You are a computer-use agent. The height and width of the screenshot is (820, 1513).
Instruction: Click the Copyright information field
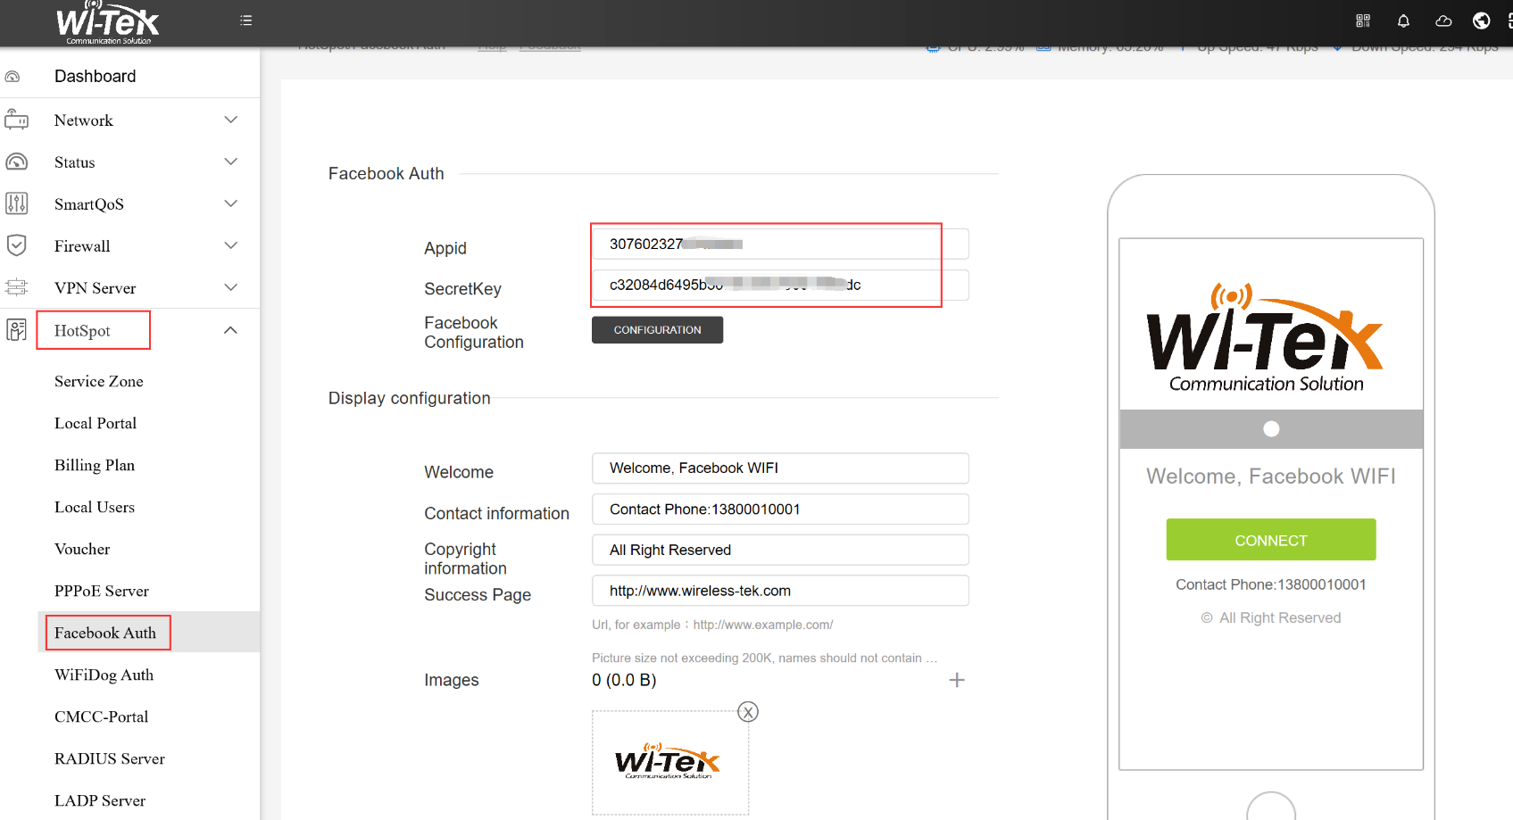coord(780,550)
